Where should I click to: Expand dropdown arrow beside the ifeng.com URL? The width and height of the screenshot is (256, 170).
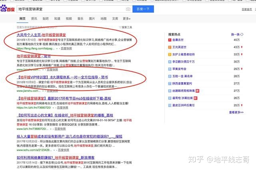coord(57,49)
